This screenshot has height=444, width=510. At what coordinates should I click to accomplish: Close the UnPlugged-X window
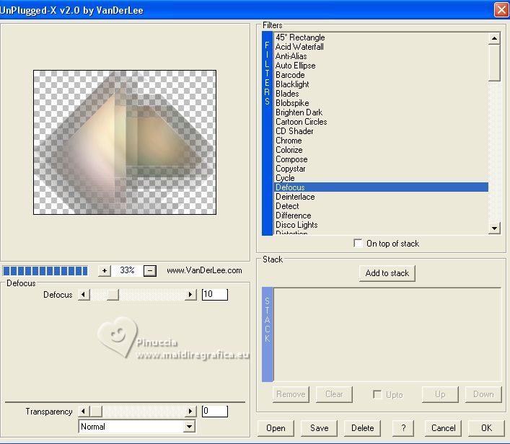(x=501, y=9)
